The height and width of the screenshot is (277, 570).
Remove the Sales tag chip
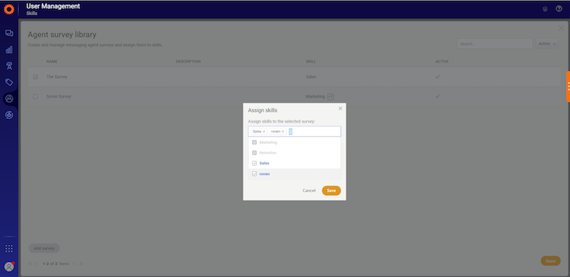tap(264, 132)
